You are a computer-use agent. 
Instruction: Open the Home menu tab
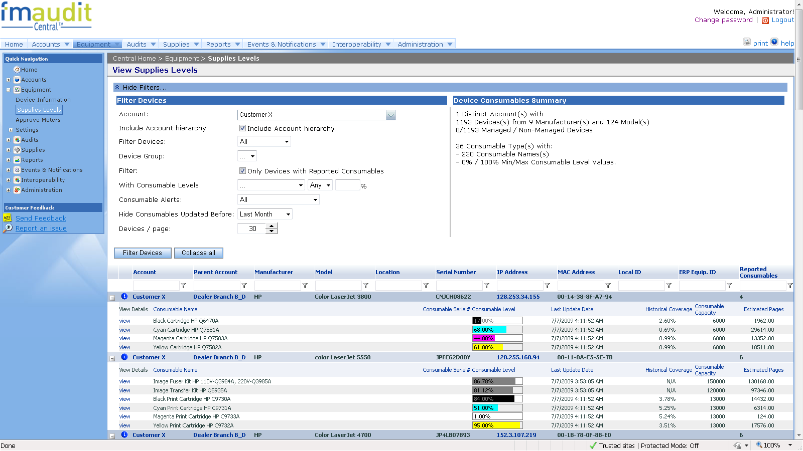14,44
